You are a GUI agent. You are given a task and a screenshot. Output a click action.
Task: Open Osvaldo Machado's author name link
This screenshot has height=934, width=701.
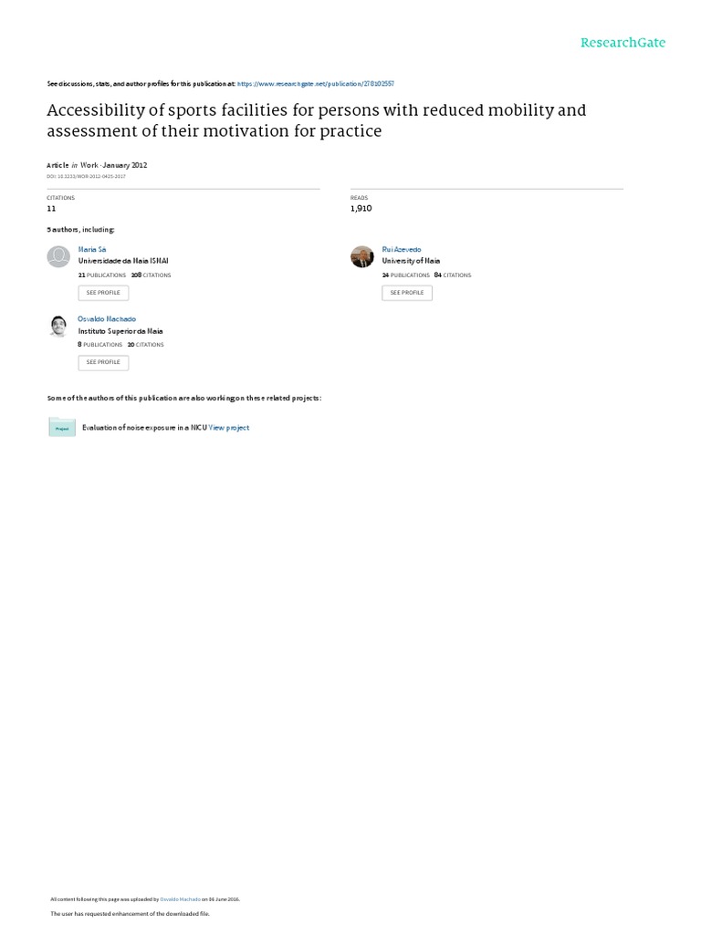coord(107,319)
